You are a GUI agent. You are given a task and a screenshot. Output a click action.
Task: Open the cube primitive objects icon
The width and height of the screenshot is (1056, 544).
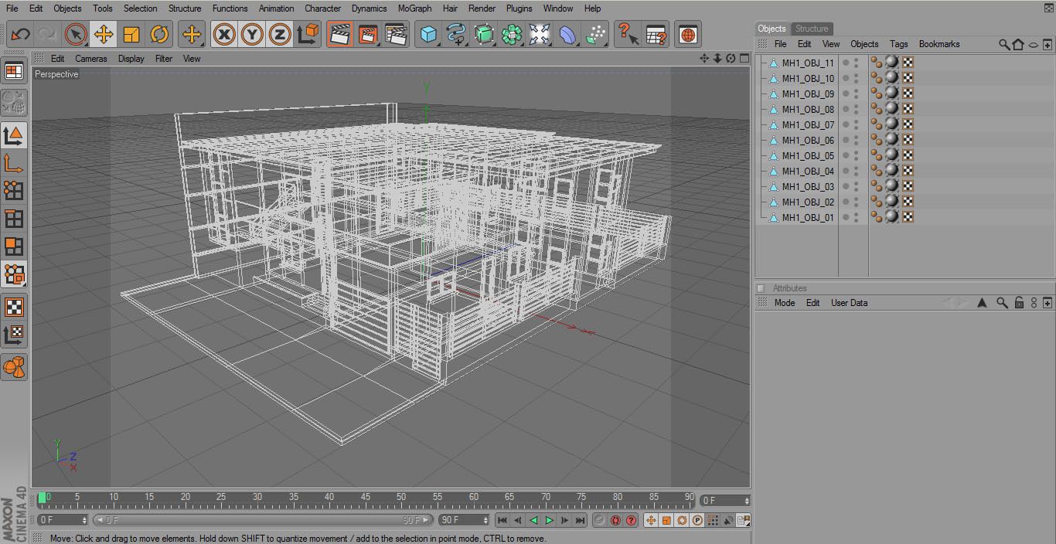point(429,34)
